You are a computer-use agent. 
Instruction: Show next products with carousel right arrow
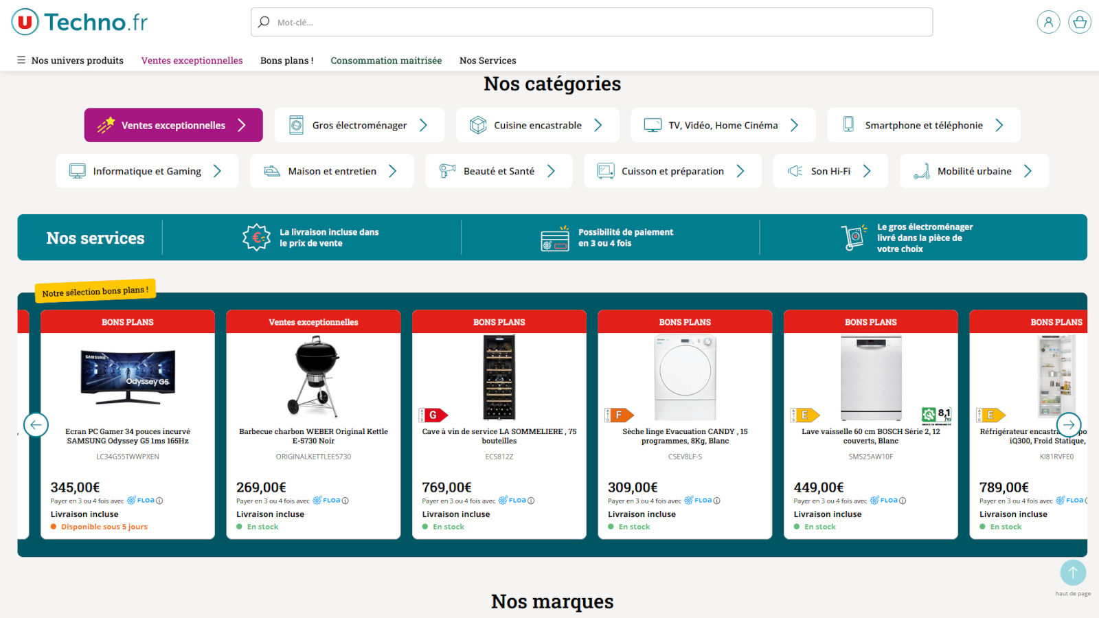click(x=1069, y=425)
